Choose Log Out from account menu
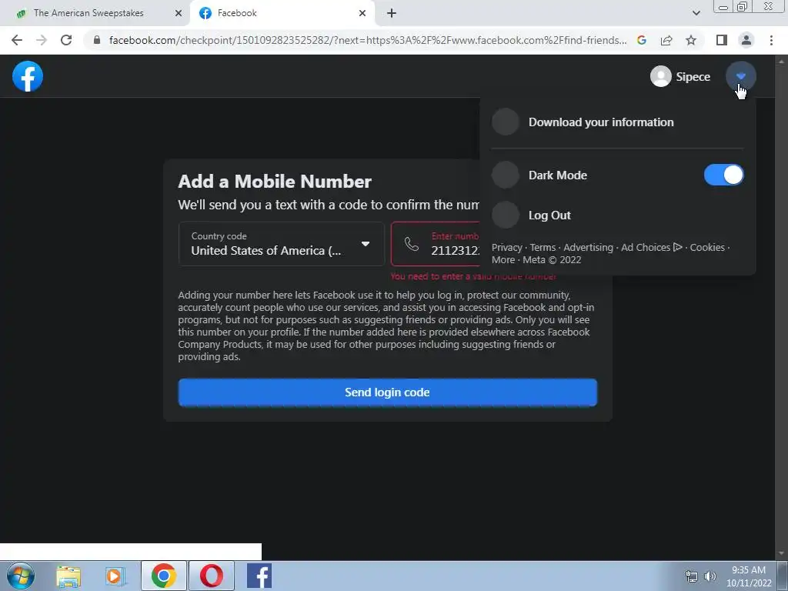This screenshot has width=788, height=591. click(618, 215)
